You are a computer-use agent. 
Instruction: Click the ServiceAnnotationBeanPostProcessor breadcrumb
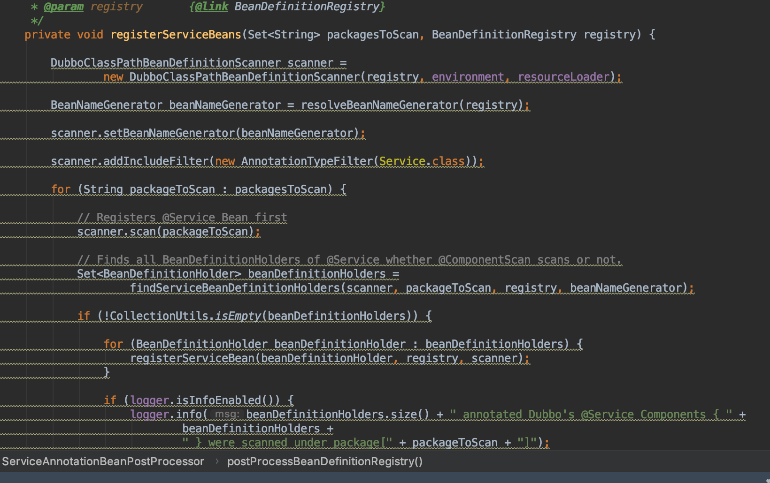pos(103,461)
